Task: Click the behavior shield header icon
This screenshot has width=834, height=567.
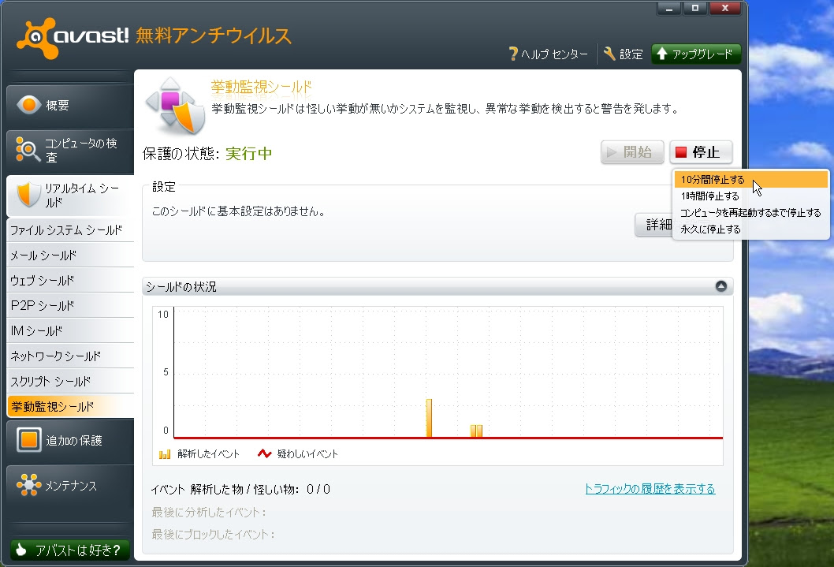Action: pyautogui.click(x=176, y=106)
